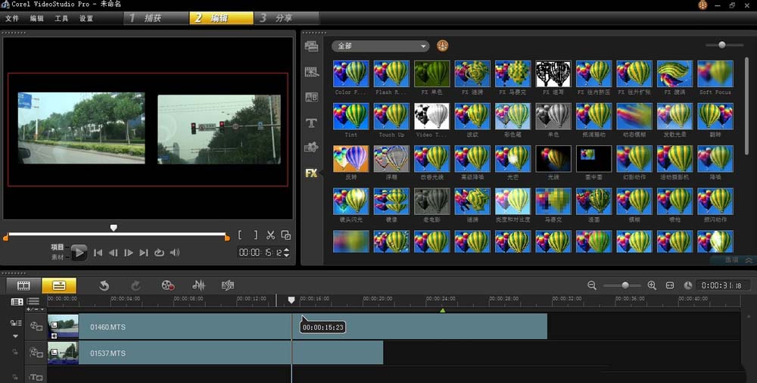Expand ripple options arrow below the lock icon
This screenshot has height=383, width=757.
coord(15,336)
